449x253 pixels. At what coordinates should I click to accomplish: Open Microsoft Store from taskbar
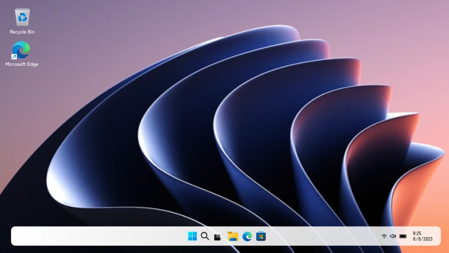(x=261, y=236)
